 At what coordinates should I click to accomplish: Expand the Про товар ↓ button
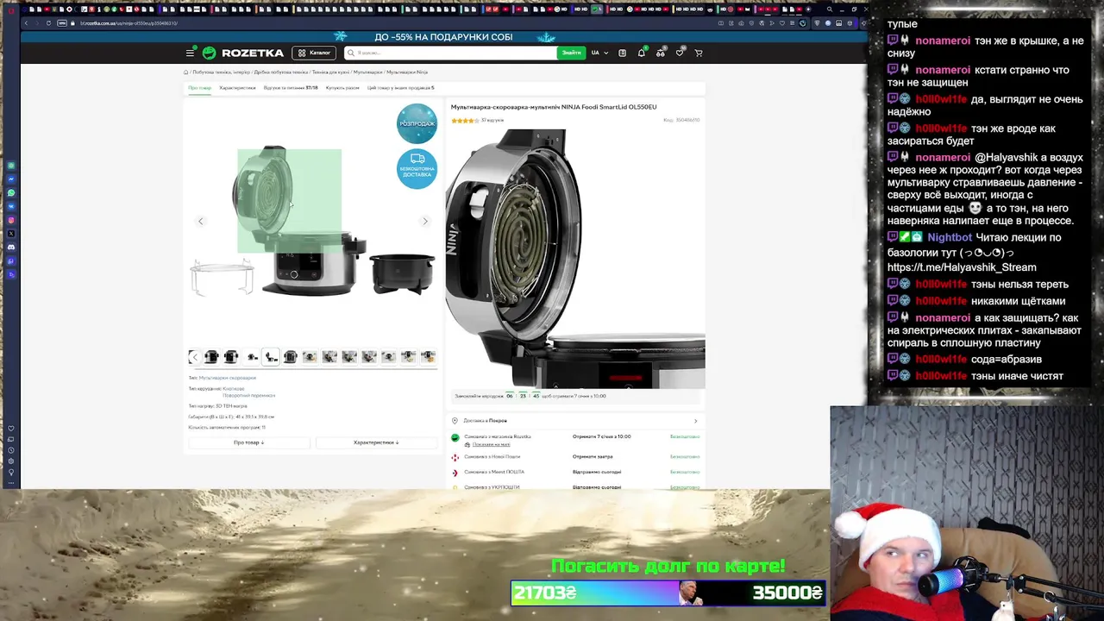249,442
